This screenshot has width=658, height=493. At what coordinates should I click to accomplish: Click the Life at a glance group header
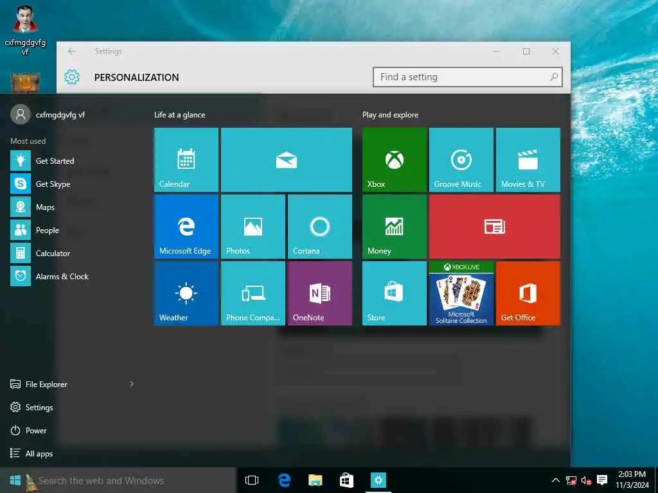(x=180, y=114)
